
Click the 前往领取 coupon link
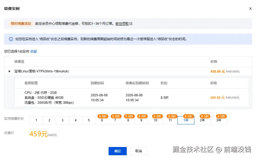pyautogui.click(x=122, y=24)
